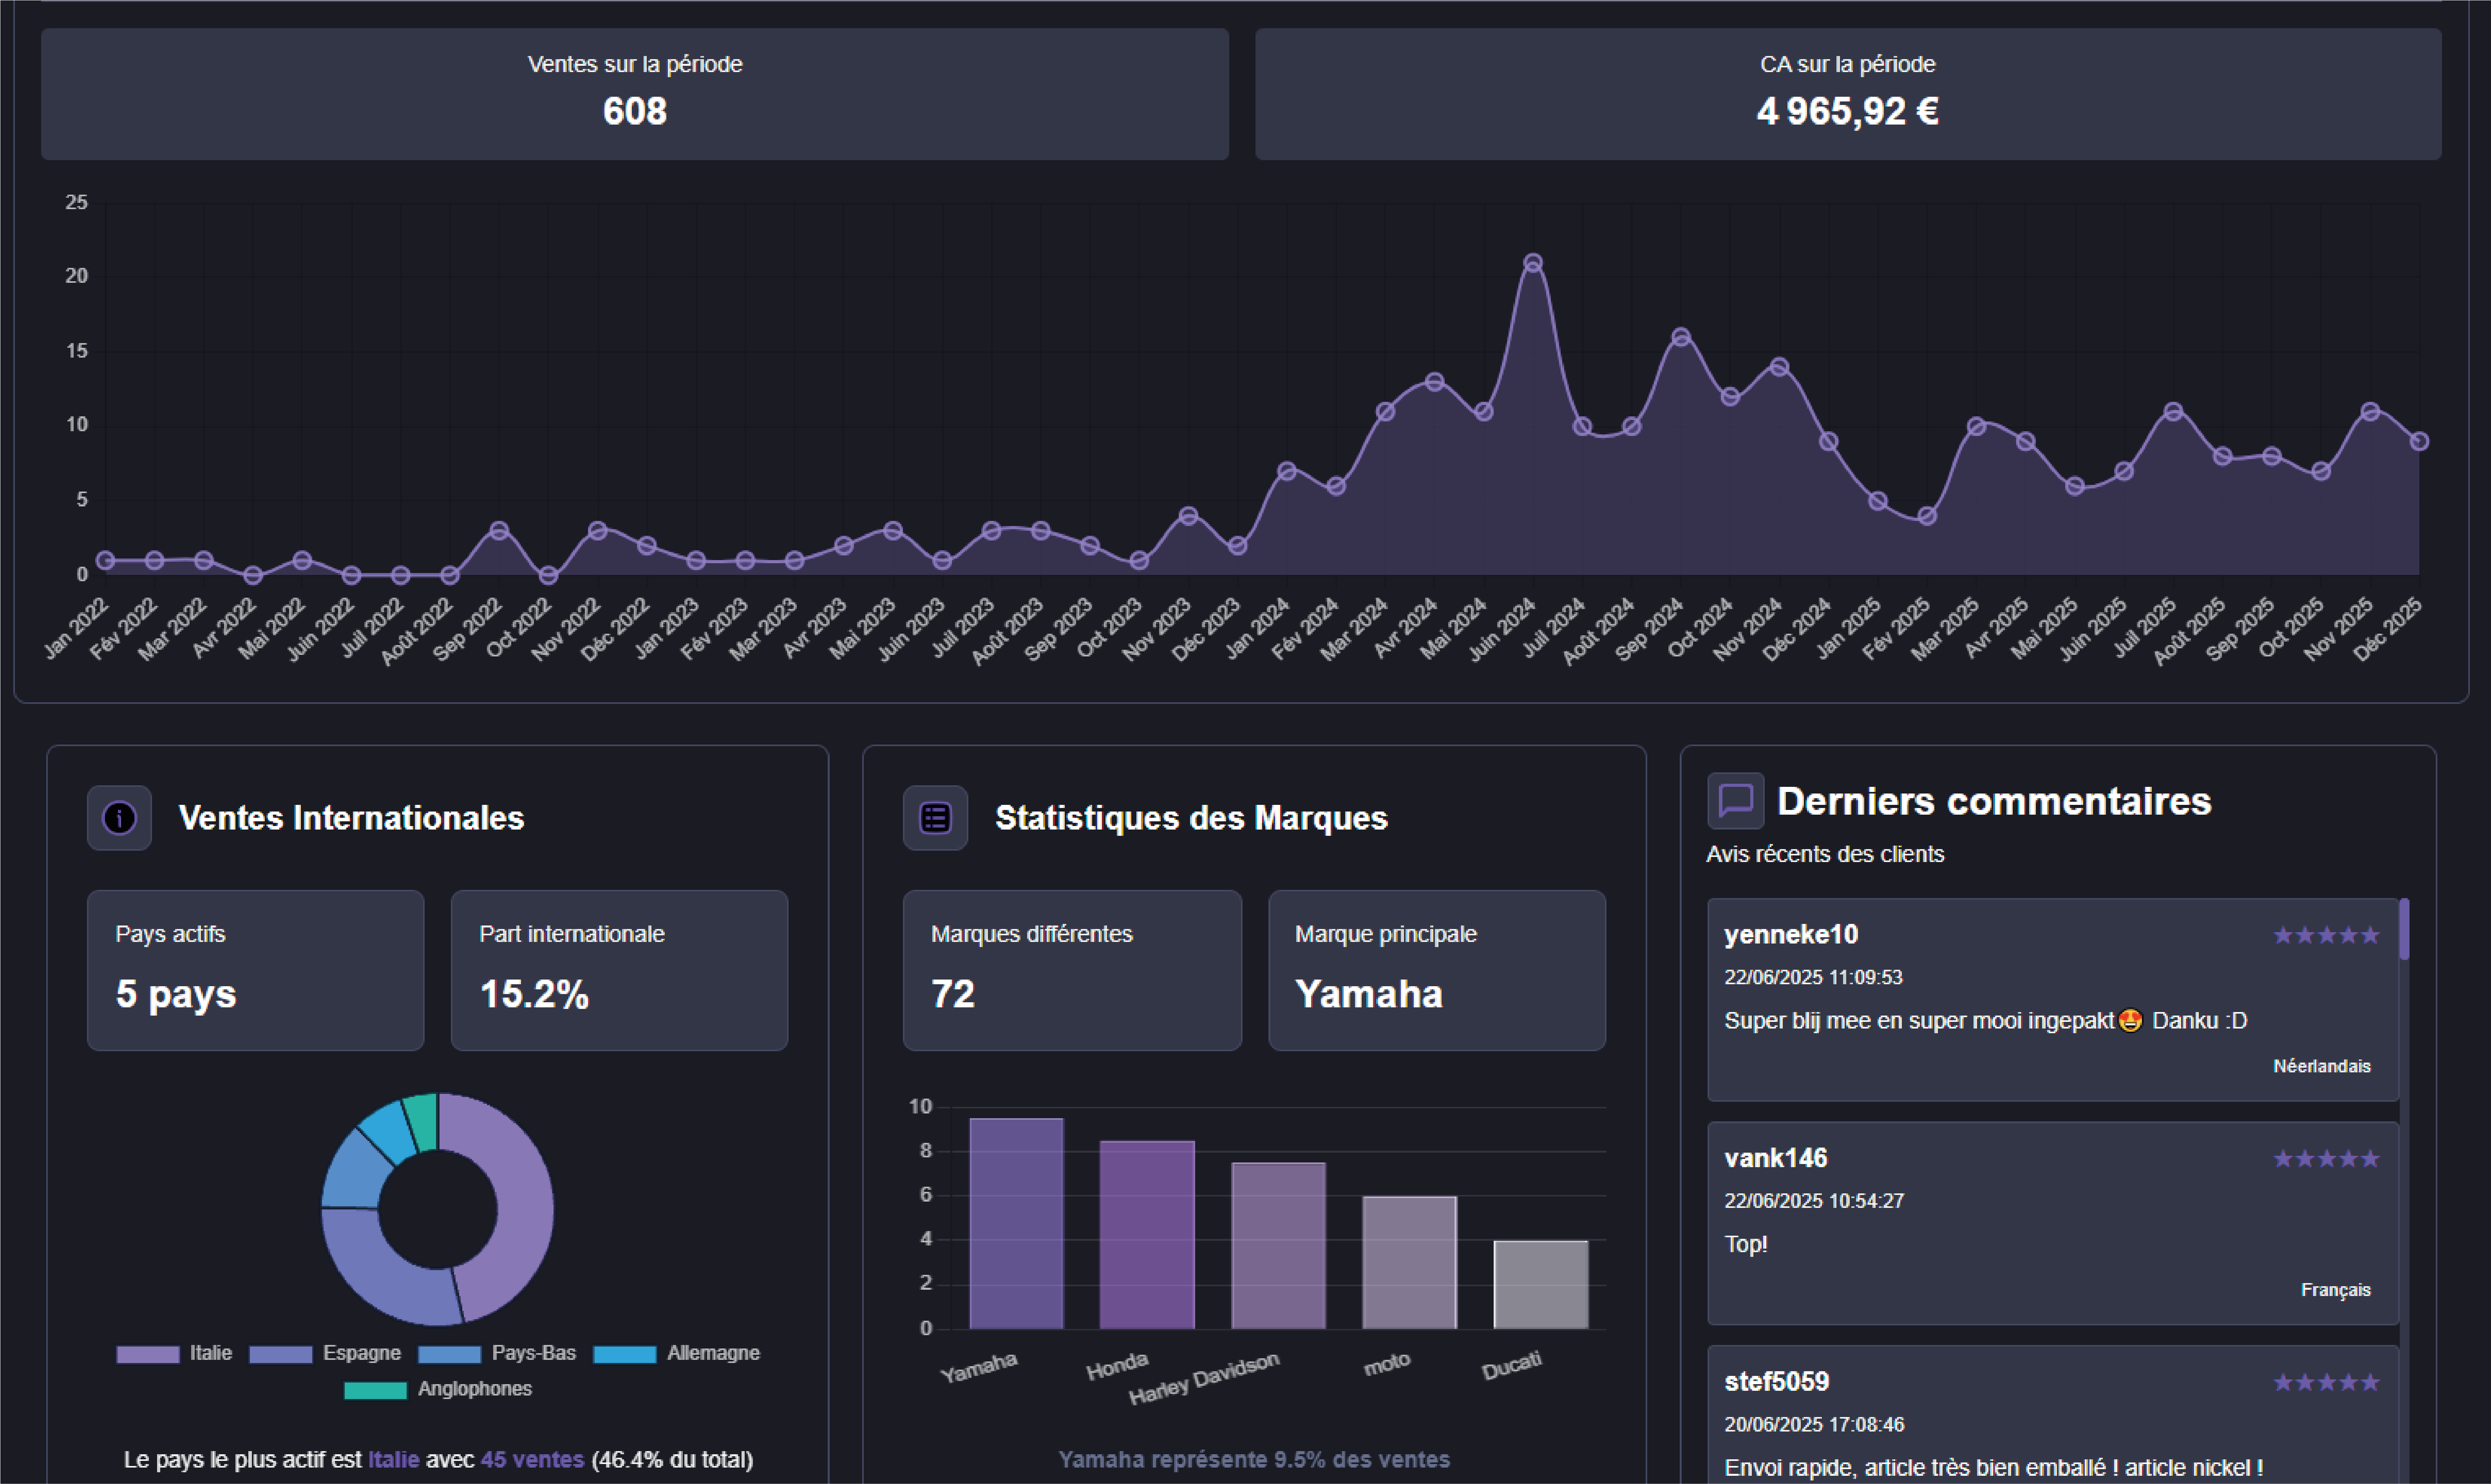Viewport: 2491px width, 1484px height.
Task: Select the Marque principale Yamaha card
Action: click(1436, 970)
